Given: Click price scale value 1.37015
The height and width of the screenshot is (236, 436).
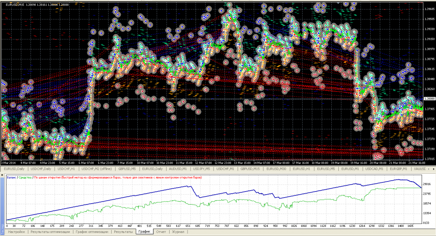Looking at the screenshot, I should coord(429,159).
